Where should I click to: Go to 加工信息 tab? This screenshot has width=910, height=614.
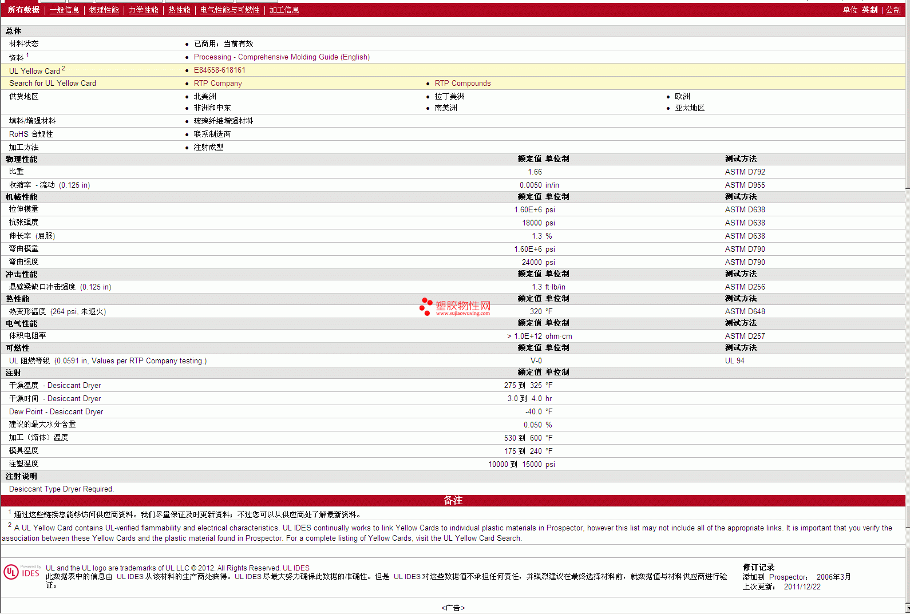284,10
